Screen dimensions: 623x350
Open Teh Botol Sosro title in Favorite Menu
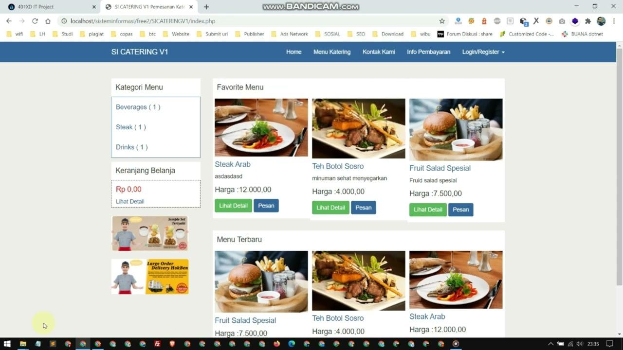pos(338,166)
